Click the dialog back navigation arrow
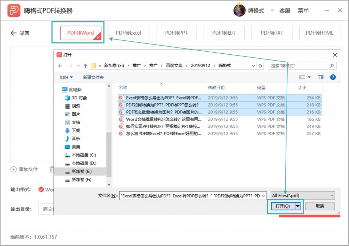349x246 pixels. [60, 66]
